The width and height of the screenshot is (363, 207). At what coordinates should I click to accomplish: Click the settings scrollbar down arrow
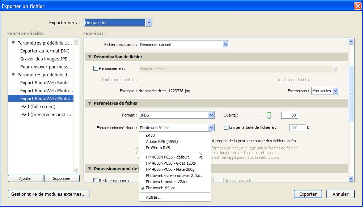[351, 178]
